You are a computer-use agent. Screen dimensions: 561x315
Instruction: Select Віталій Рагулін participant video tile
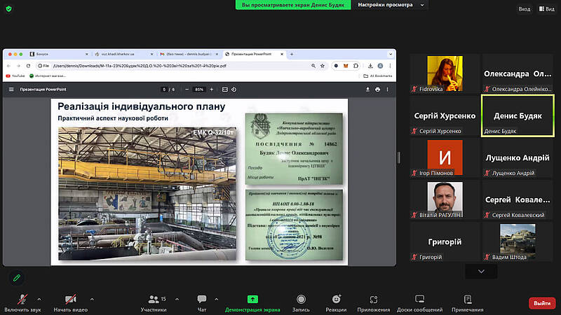pyautogui.click(x=445, y=199)
